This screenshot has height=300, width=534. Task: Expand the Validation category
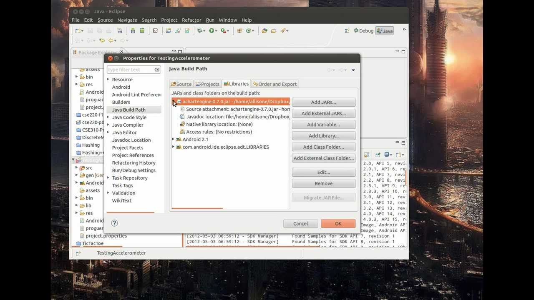[x=108, y=193]
